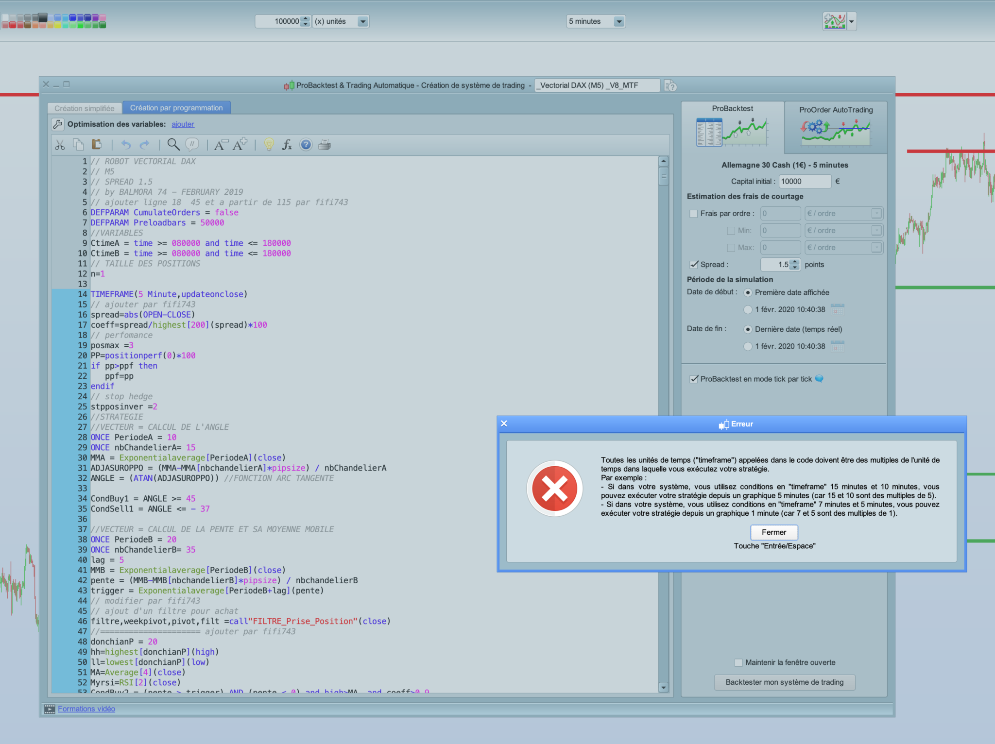Pick a color swatch from the palette
This screenshot has width=995, height=744.
coord(73,18)
